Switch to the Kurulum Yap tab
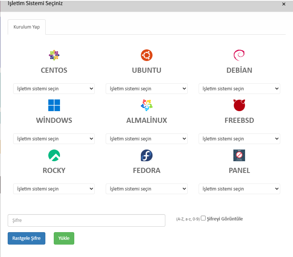The width and height of the screenshot is (293, 257). click(27, 27)
